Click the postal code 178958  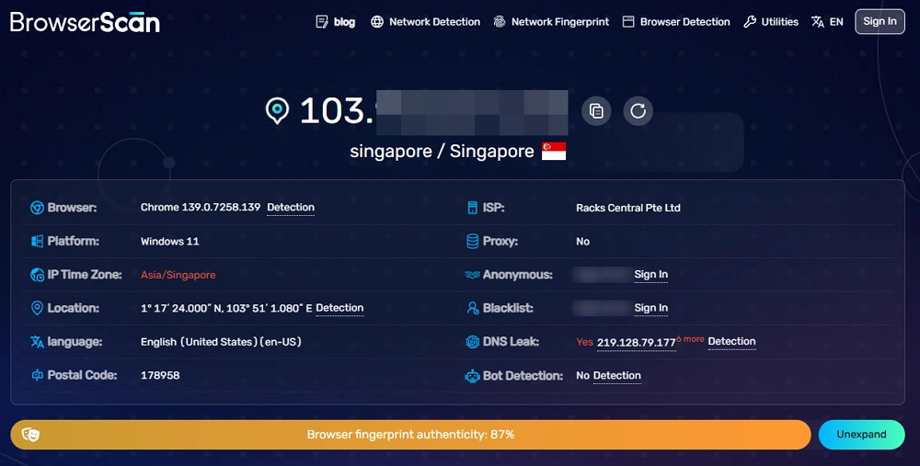(x=160, y=375)
